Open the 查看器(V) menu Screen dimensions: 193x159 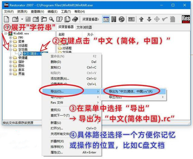click(x=37, y=12)
